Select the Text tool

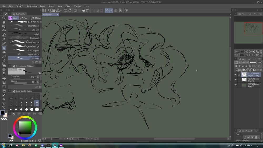point(4,100)
